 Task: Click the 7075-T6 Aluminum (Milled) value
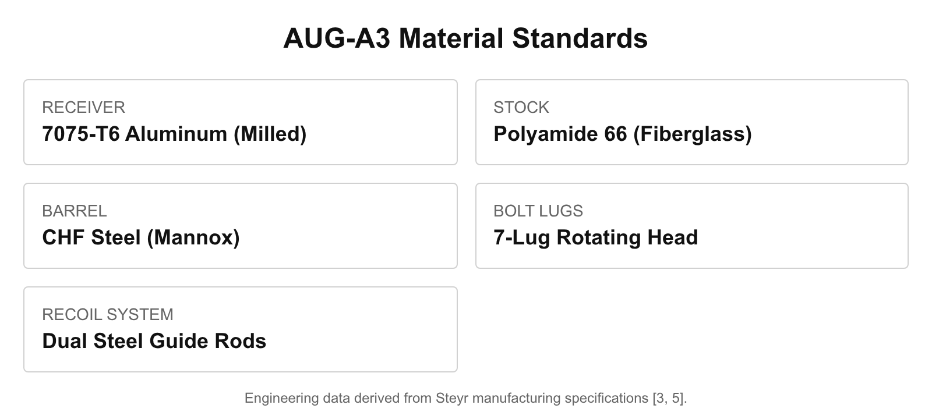[174, 134]
